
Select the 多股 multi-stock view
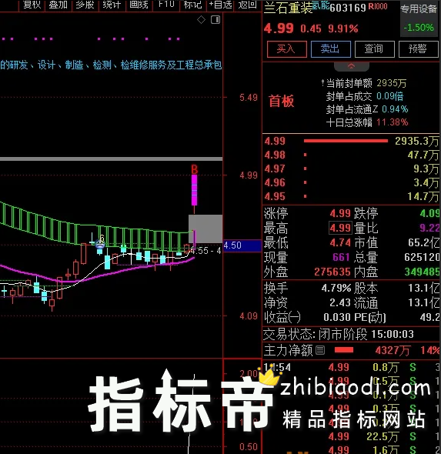pos(85,5)
